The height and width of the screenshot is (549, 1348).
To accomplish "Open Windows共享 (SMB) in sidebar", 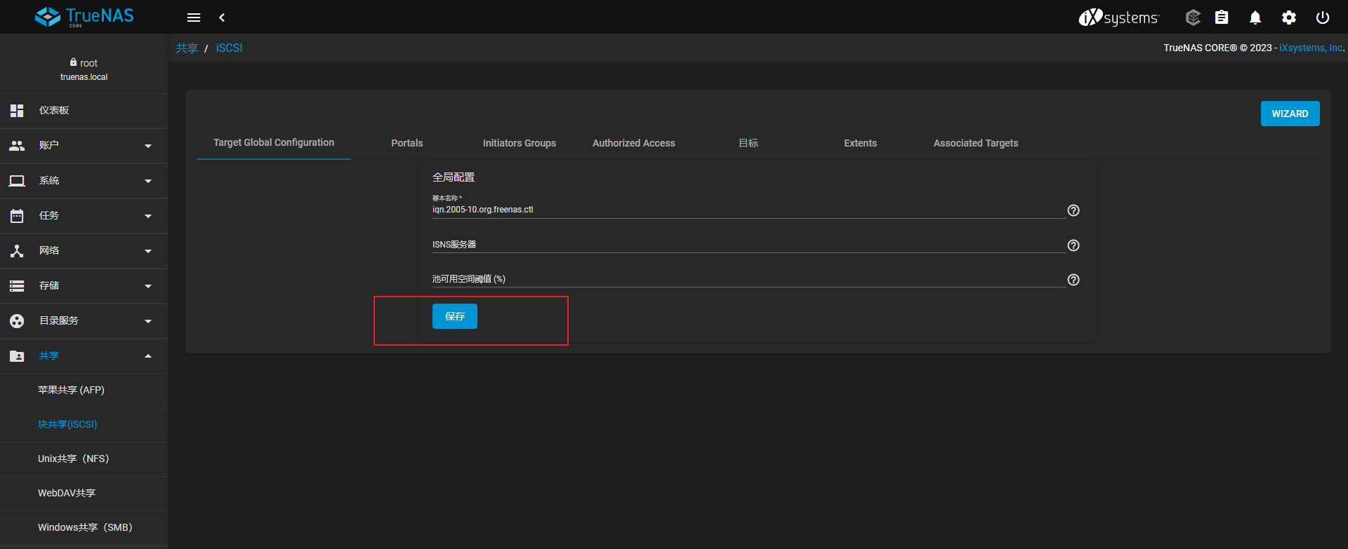I will (x=85, y=527).
